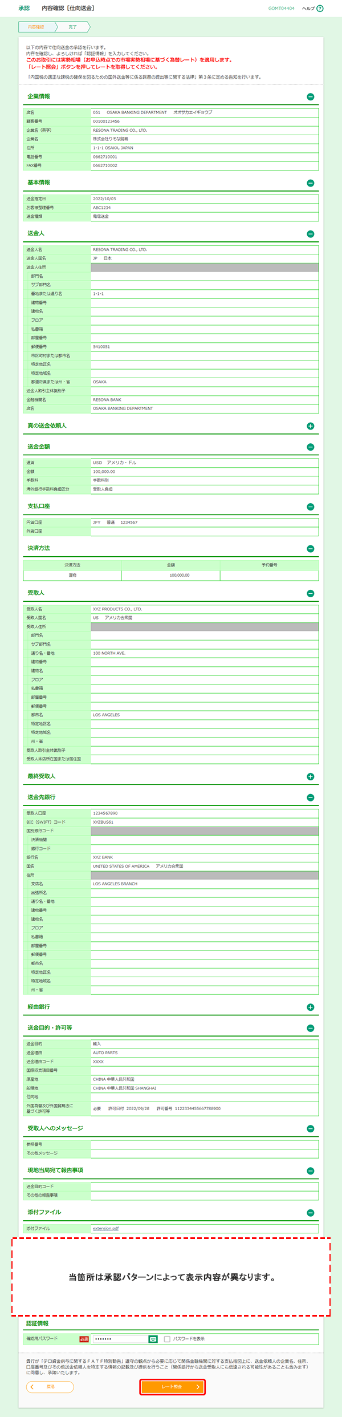Collapse the 受取人 section

(311, 593)
